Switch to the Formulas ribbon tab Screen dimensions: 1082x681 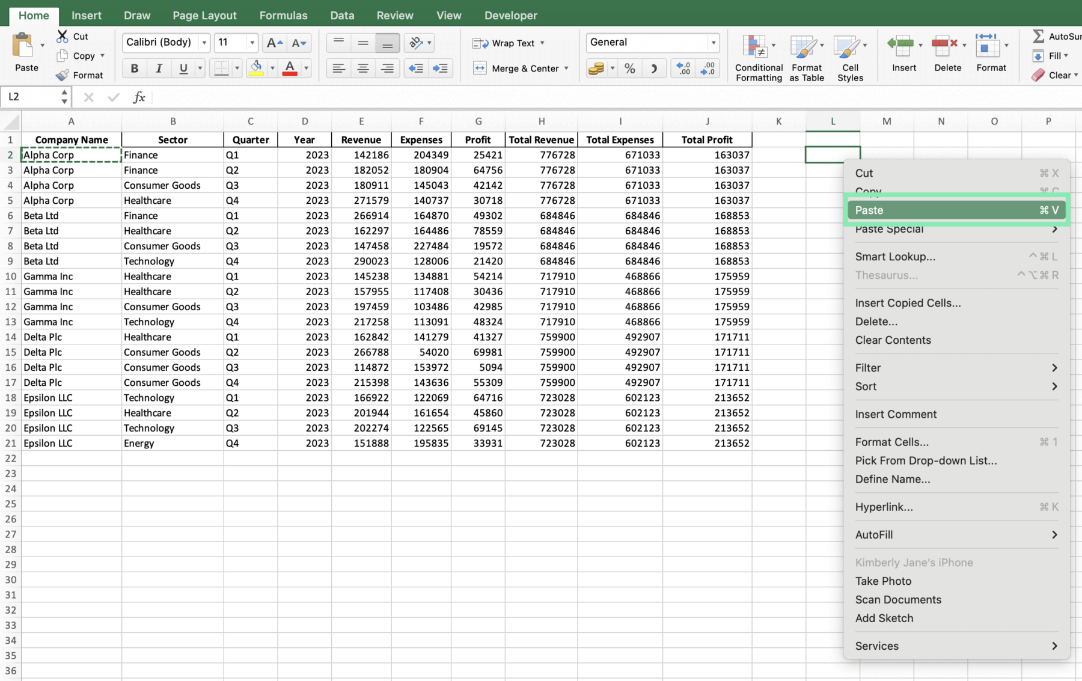click(283, 15)
